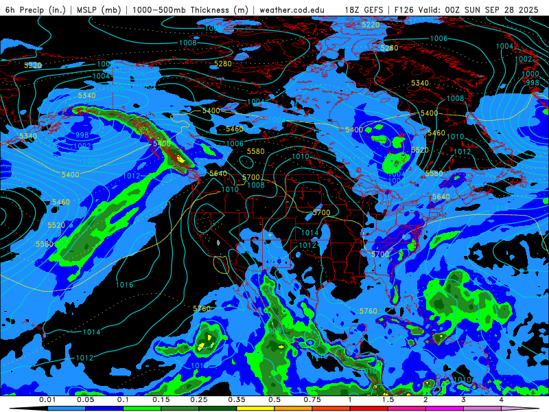Click the yellow 0.35 legend swatch

tap(255, 409)
